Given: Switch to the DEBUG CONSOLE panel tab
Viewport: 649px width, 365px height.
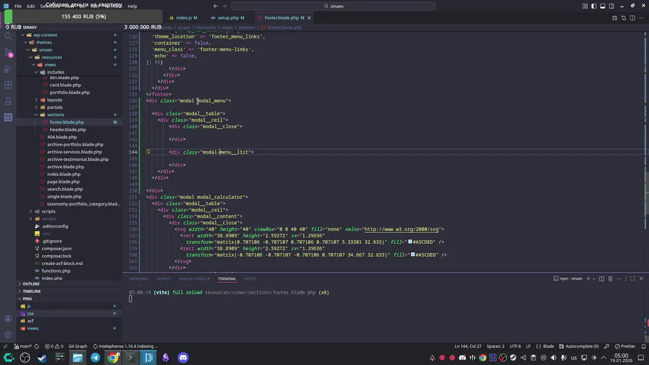Looking at the screenshot, I should (194, 279).
